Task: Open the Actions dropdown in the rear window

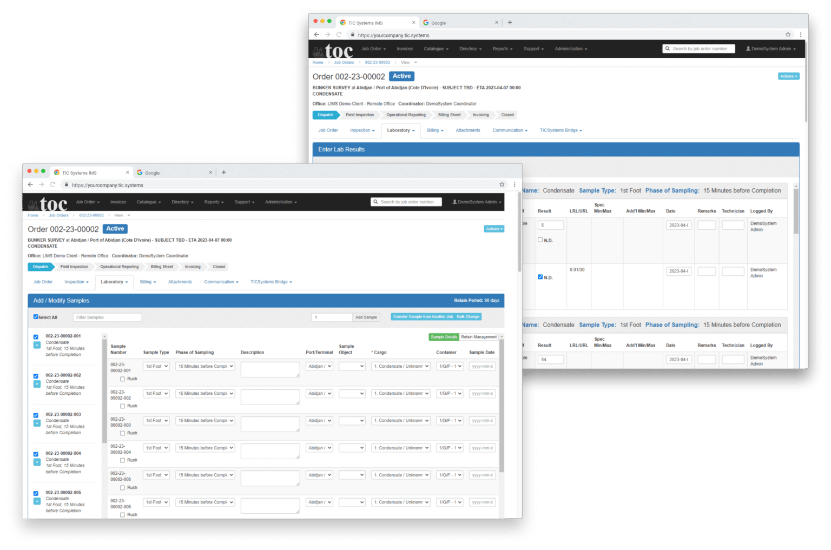Action: tap(788, 76)
